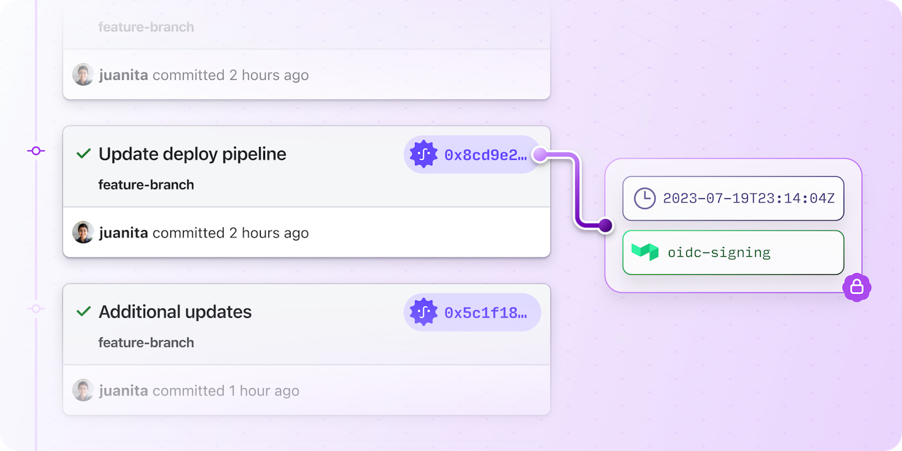The width and height of the screenshot is (902, 451).
Task: Open the 0x5c1f18… signature hash badge
Action: (x=485, y=313)
